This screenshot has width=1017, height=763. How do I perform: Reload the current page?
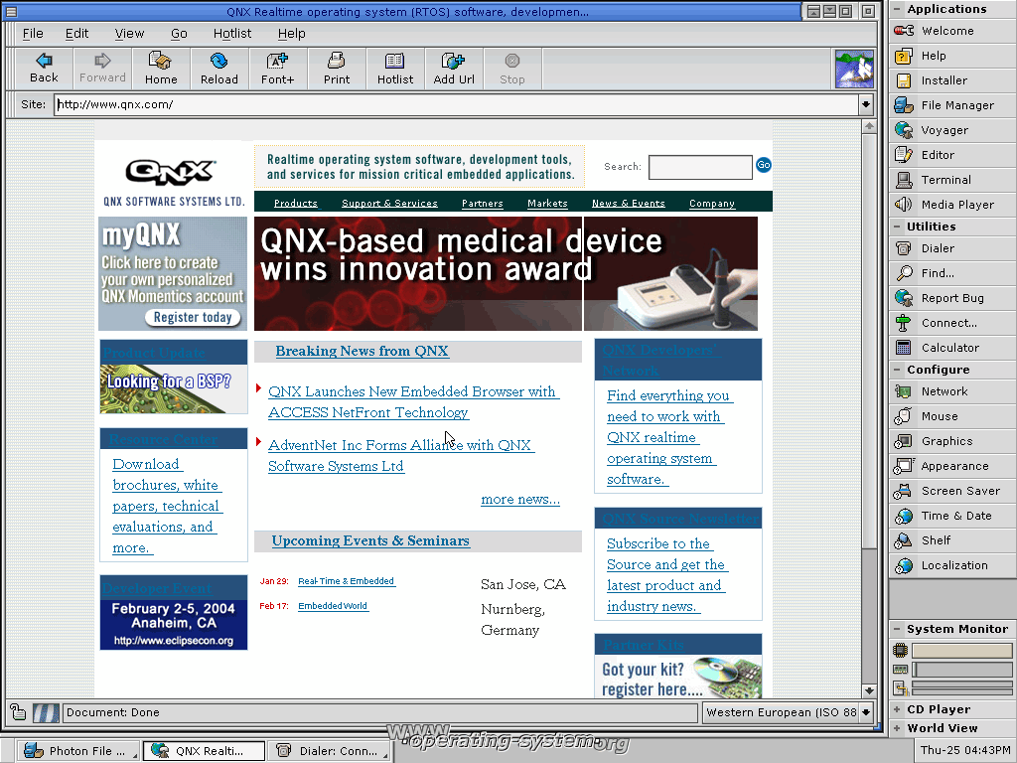[x=219, y=69]
